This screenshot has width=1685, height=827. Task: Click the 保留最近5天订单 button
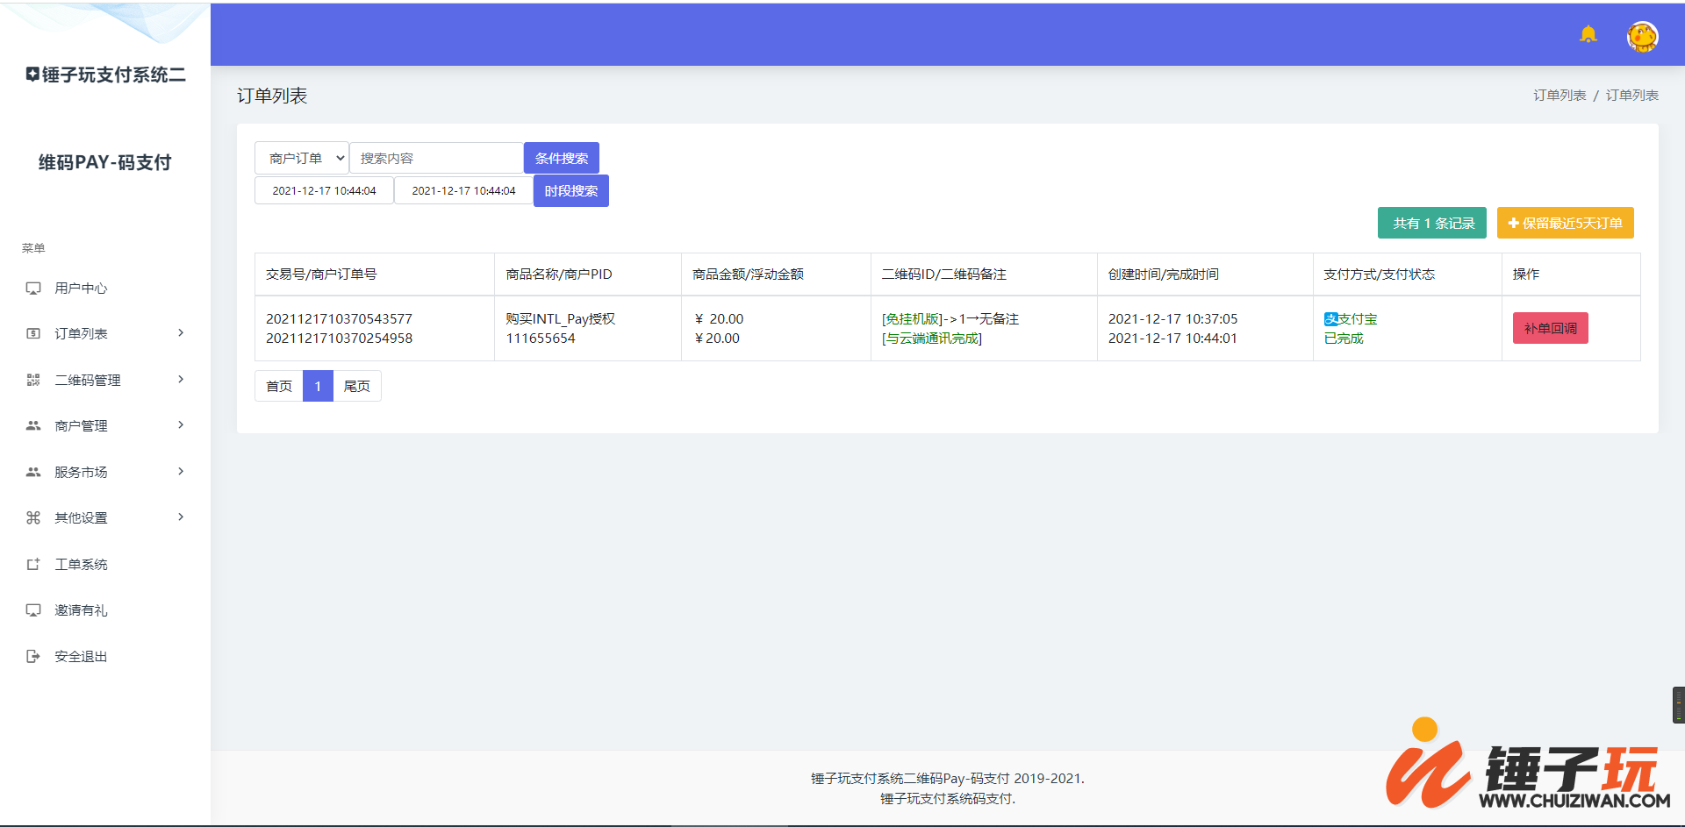1566,223
